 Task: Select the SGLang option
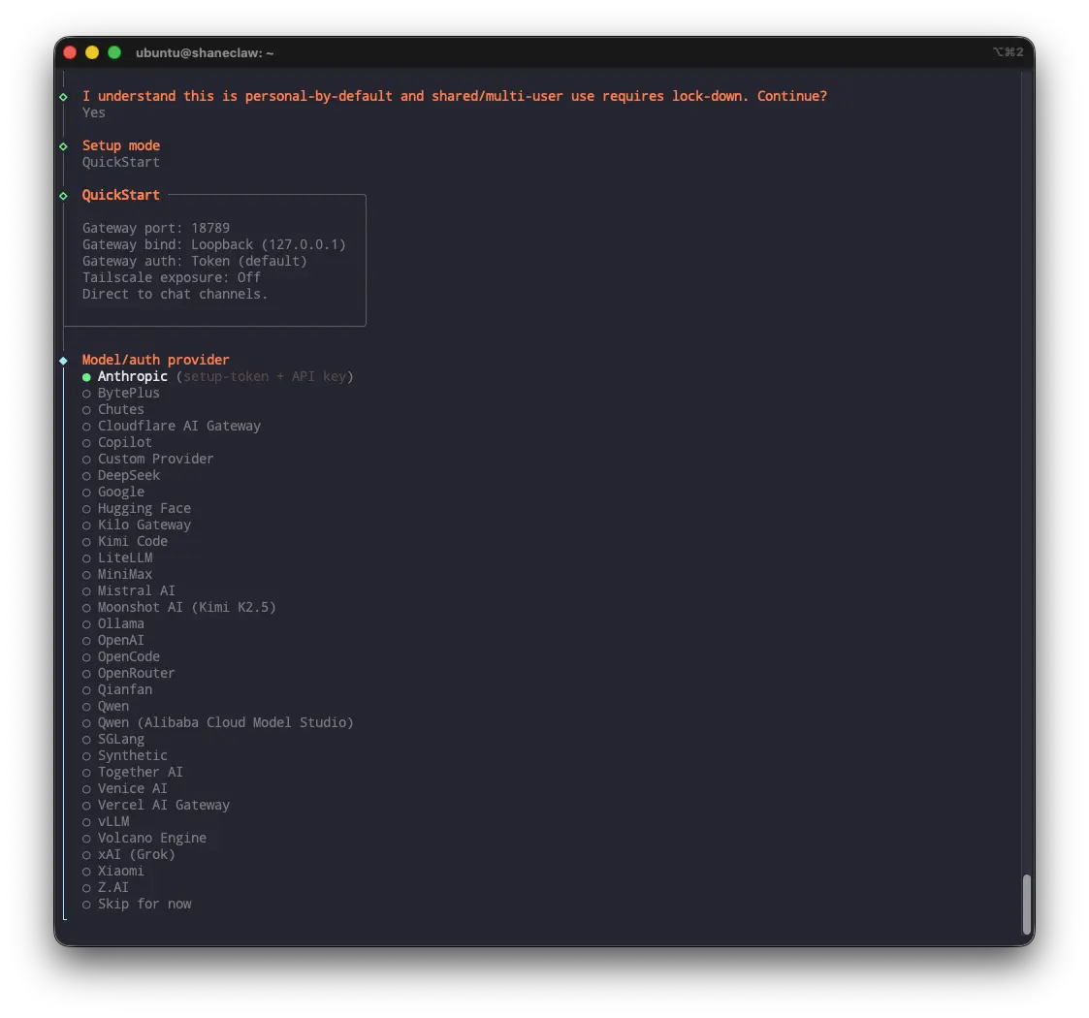point(113,740)
